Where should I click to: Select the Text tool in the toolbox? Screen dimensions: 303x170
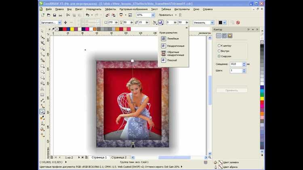click(42, 89)
